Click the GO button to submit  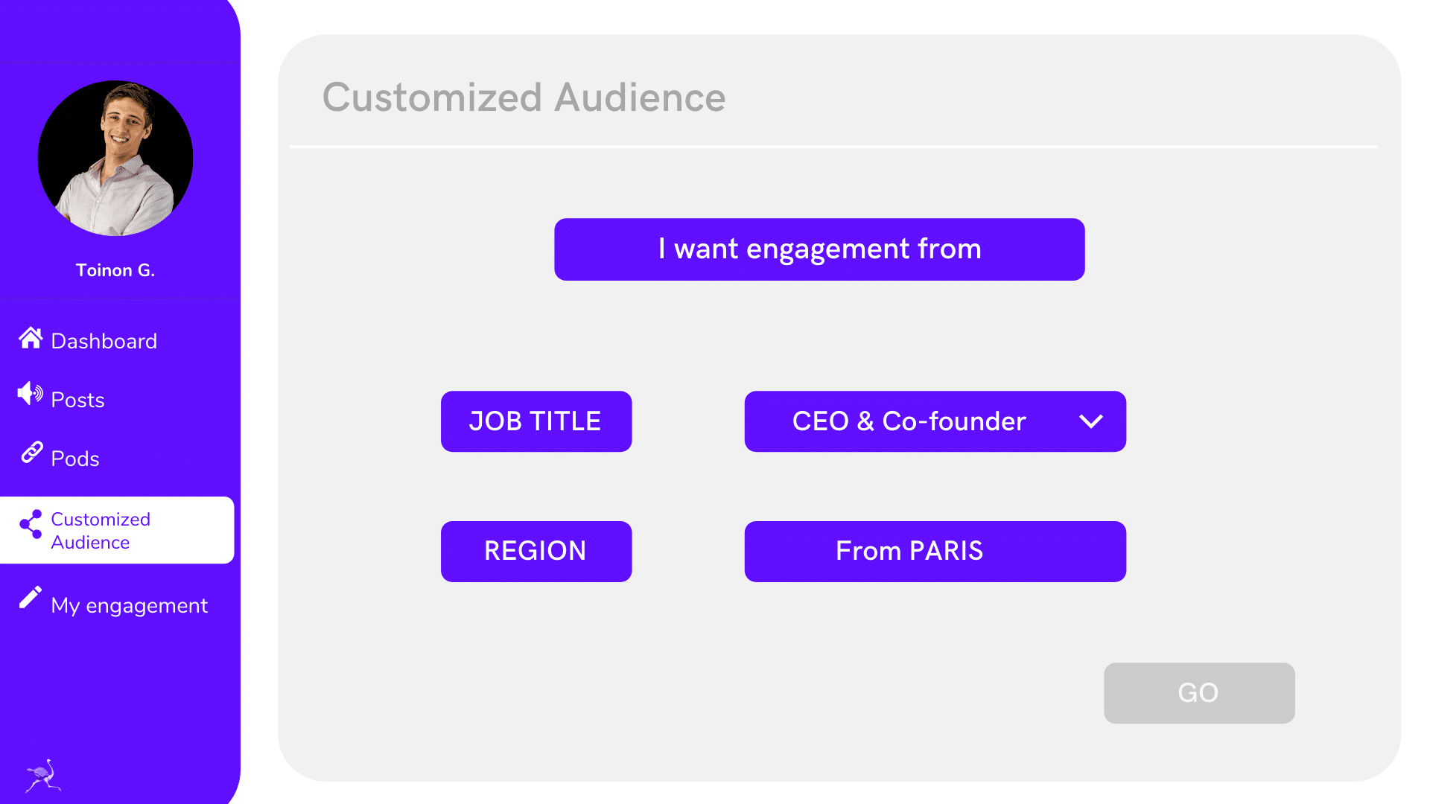(x=1199, y=693)
